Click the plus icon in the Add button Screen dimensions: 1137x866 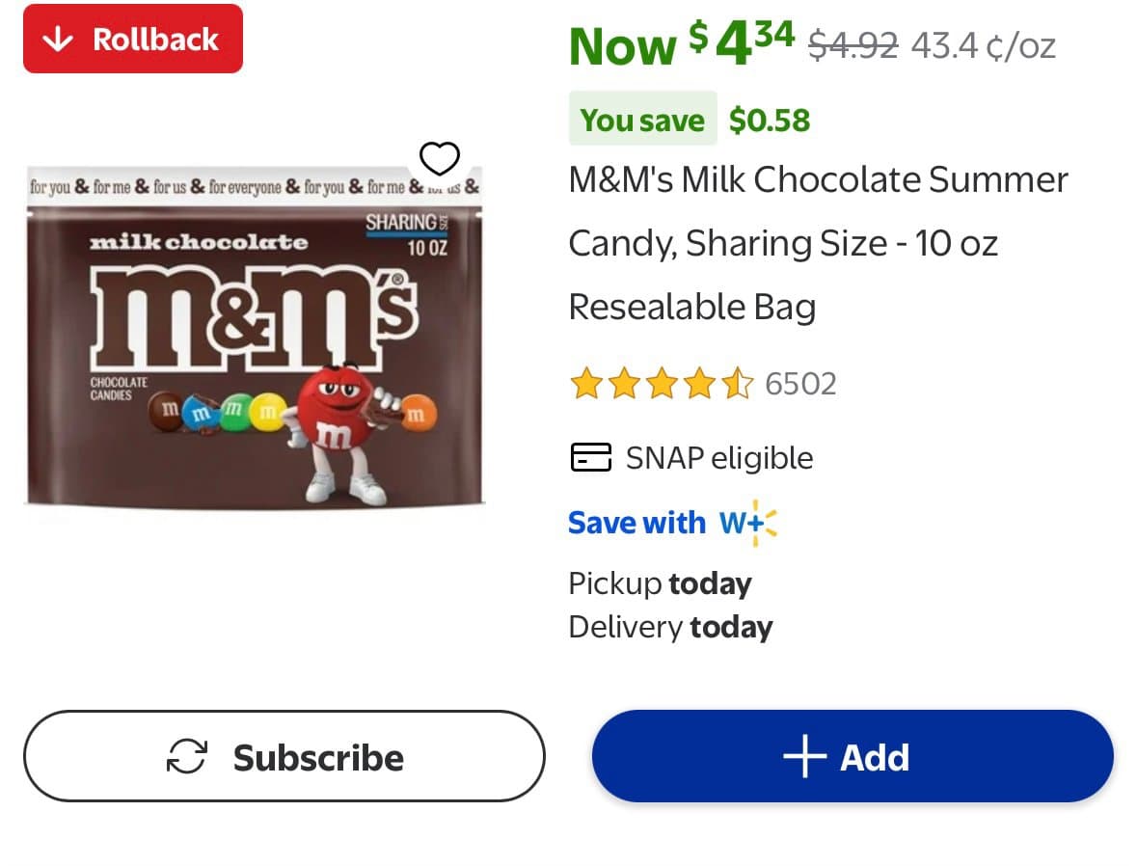point(804,757)
